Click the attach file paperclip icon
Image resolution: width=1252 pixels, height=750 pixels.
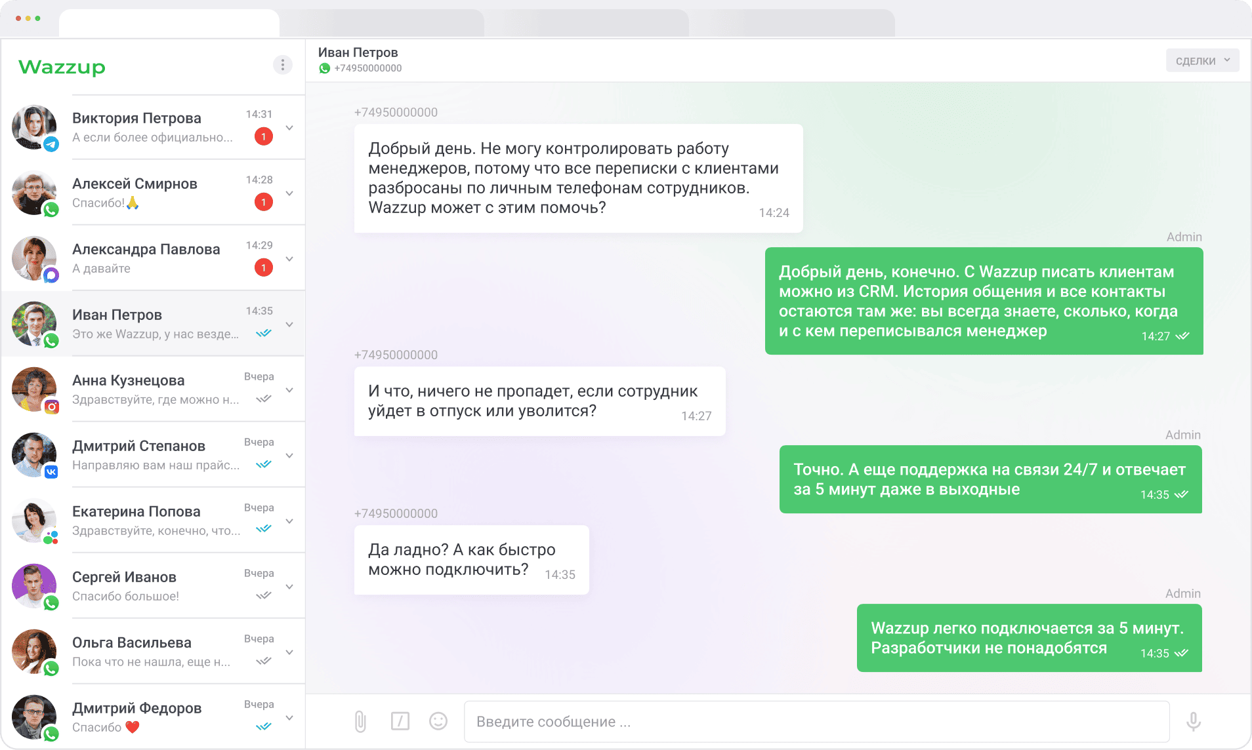point(360,721)
